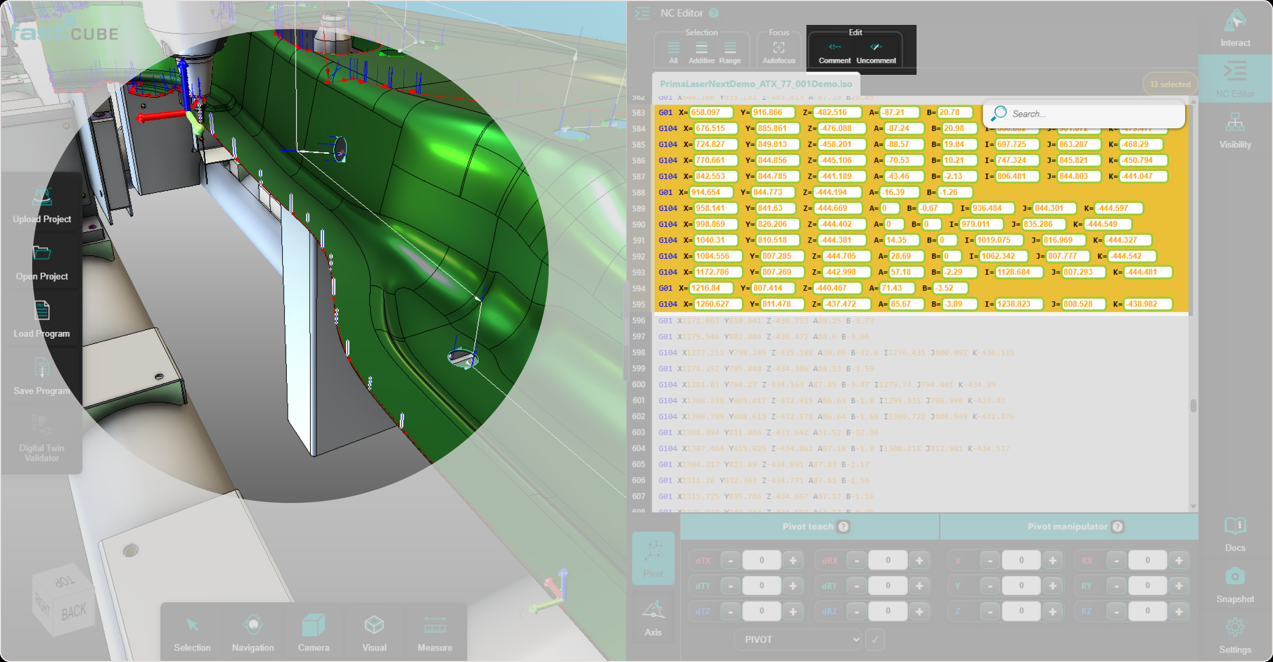
Task: Edit X value 658.097 on line 583
Action: (710, 112)
